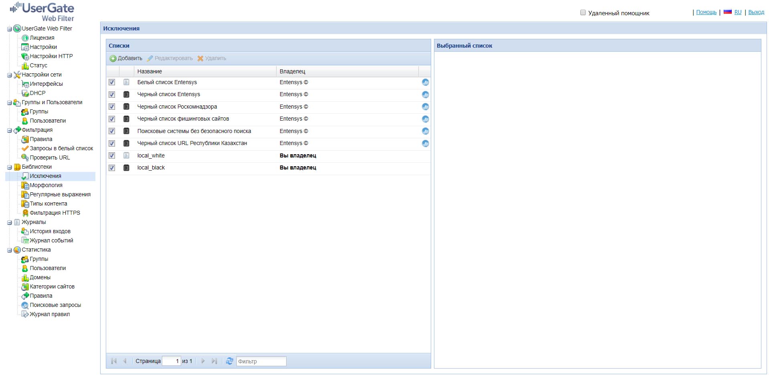Image resolution: width=769 pixels, height=375 pixels.
Task: Click the page number input field
Action: coord(171,361)
